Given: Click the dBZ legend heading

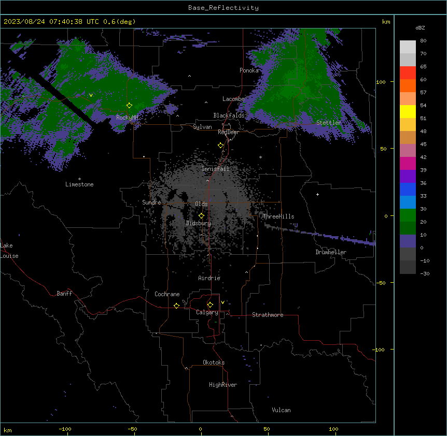Looking at the screenshot, I should tap(420, 27).
